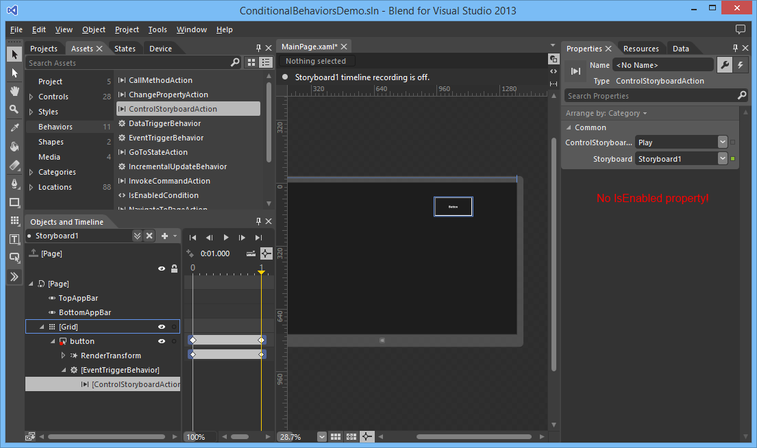Open the Object menu
This screenshot has height=448, width=757.
94,29
